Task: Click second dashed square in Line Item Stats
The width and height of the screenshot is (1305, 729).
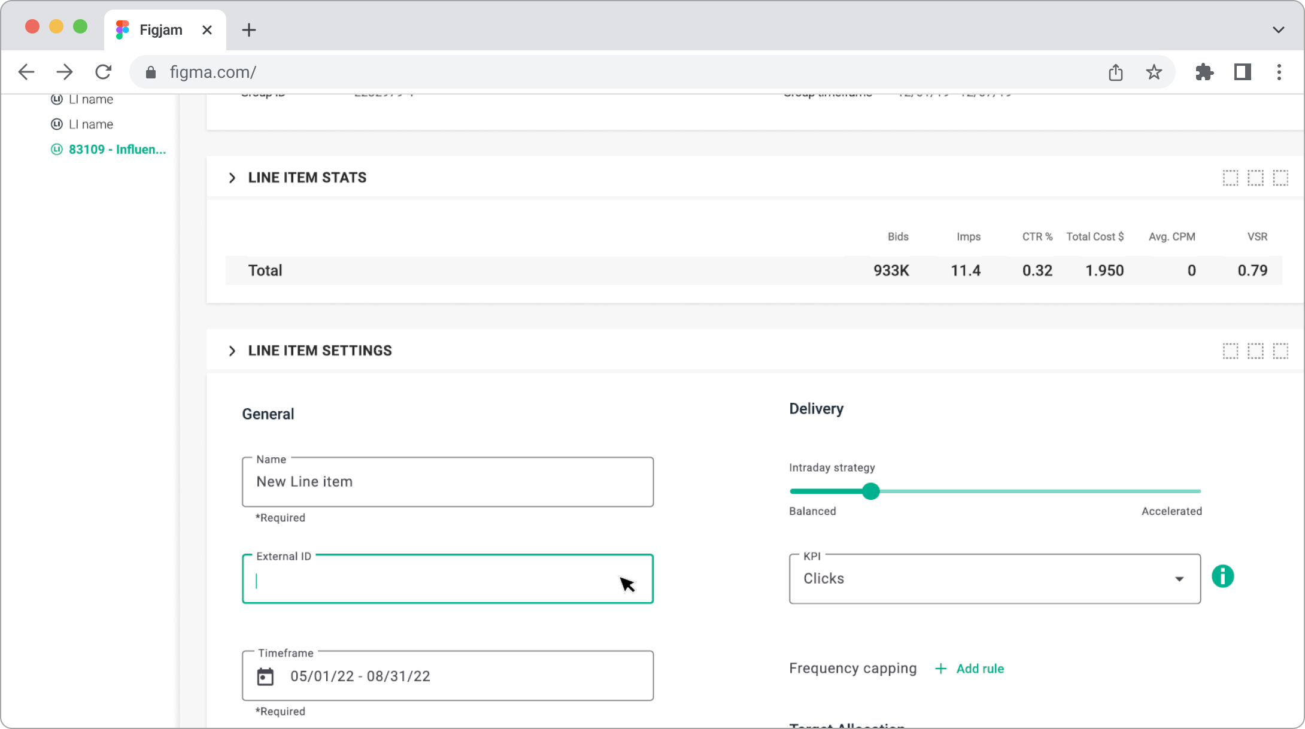Action: click(1255, 178)
